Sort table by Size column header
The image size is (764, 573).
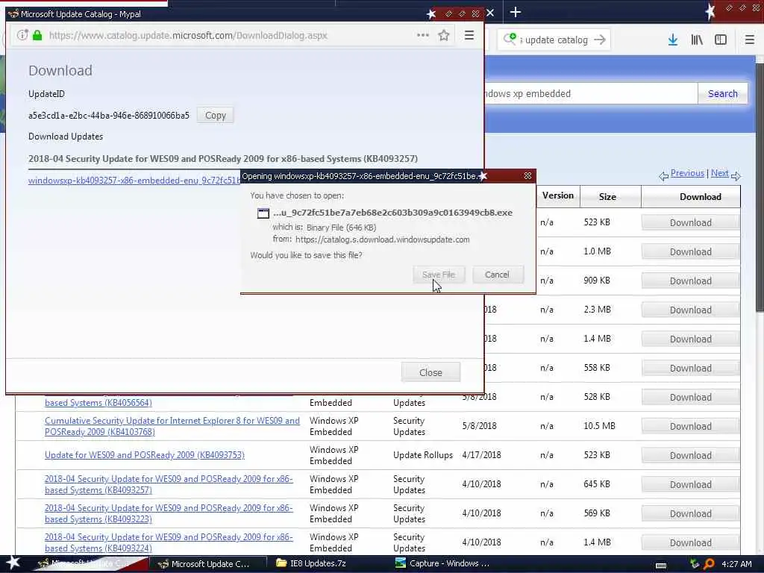pyautogui.click(x=607, y=197)
